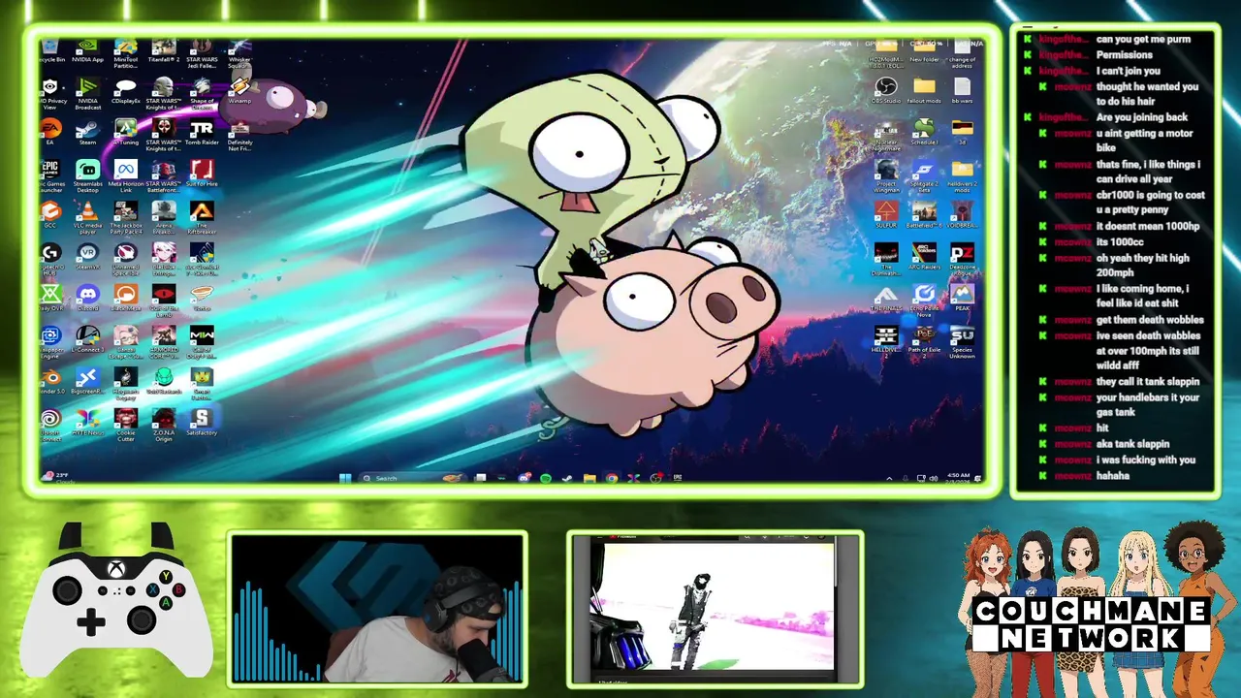The image size is (1241, 698).
Task: Open the Suit for Hire shortcut
Action: point(202,175)
